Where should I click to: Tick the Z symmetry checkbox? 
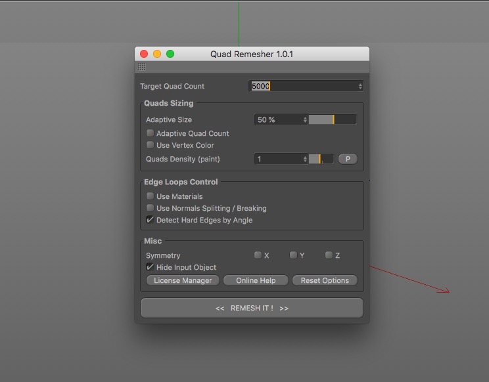[329, 255]
